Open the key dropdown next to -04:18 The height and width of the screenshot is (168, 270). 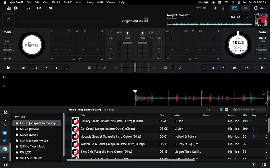point(248,17)
